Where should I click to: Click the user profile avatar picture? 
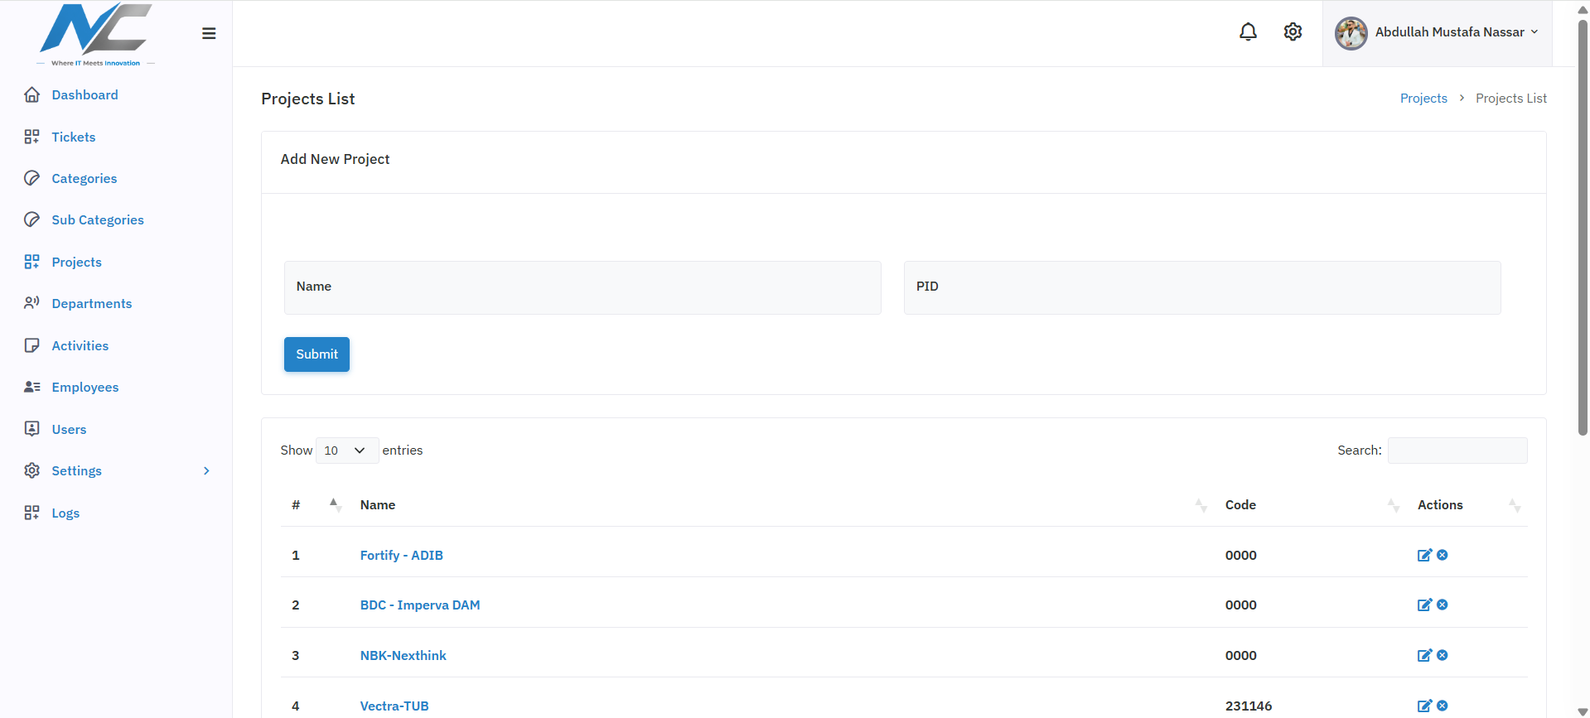(x=1351, y=33)
